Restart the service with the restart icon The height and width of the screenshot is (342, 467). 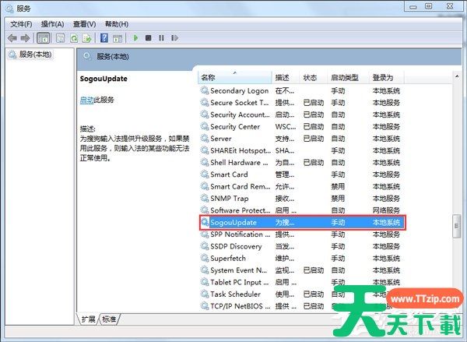[174, 38]
